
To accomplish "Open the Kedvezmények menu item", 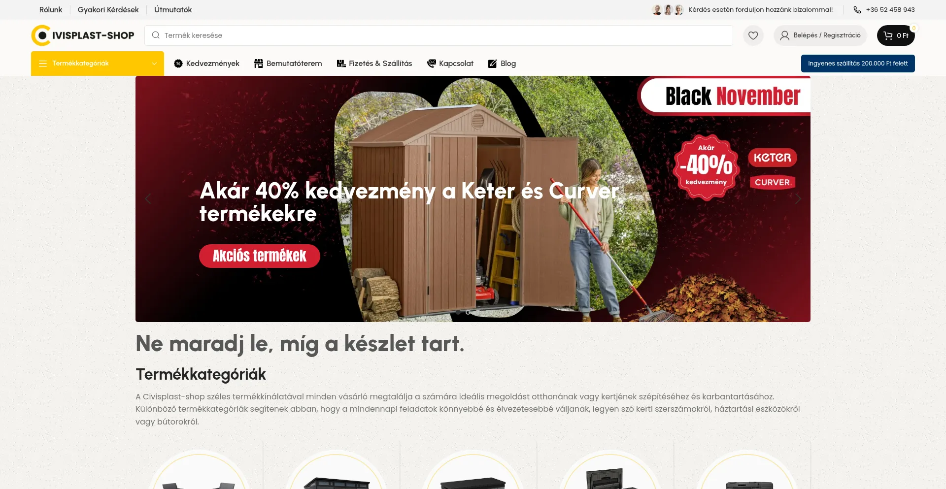I will (x=206, y=64).
